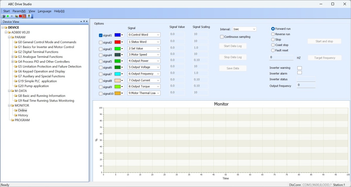This screenshot has width=351, height=187.
Task: Click the Chinese flag language icon
Action: 20,16
